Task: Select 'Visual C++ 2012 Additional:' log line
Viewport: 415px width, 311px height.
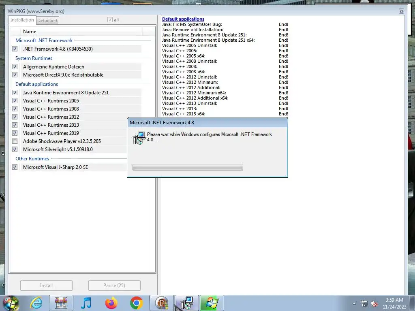Action: click(x=191, y=87)
